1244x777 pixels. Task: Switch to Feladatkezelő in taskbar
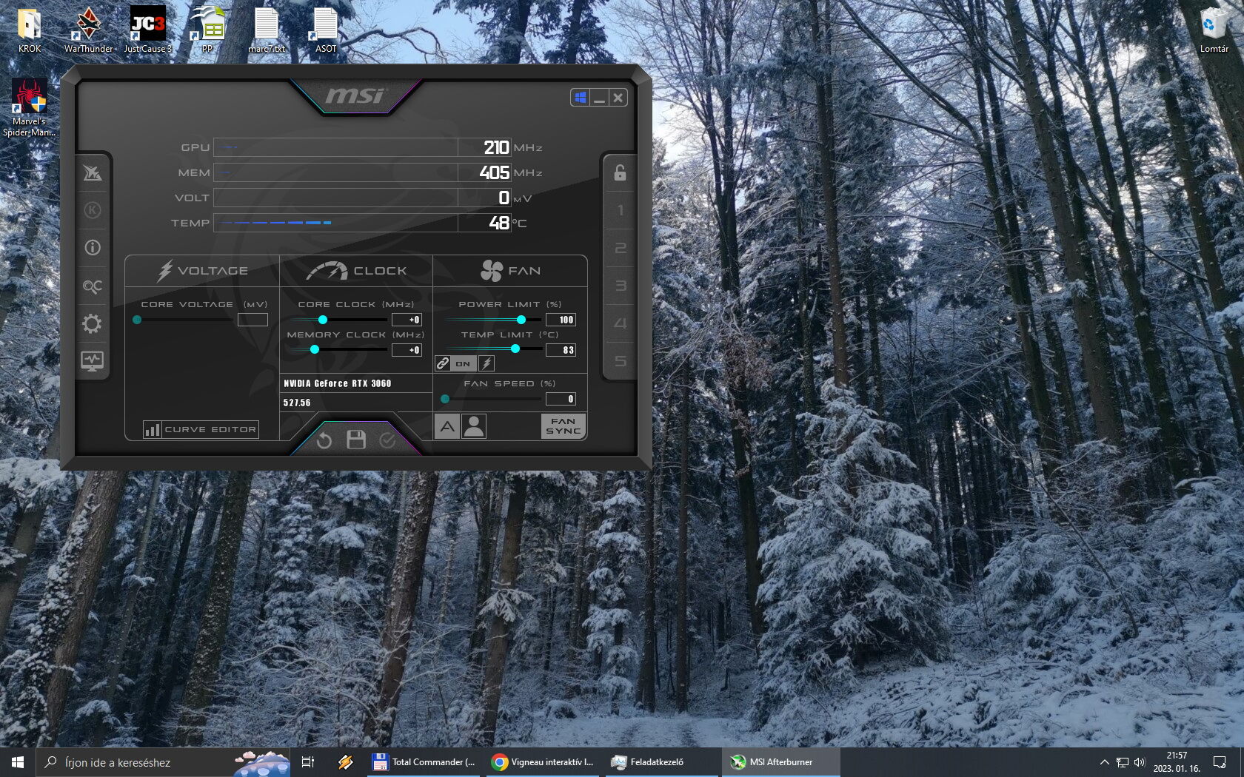[663, 762]
